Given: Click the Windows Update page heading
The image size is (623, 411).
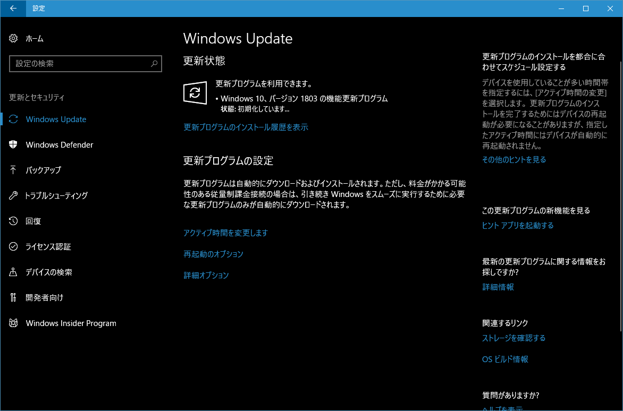Looking at the screenshot, I should [x=238, y=38].
